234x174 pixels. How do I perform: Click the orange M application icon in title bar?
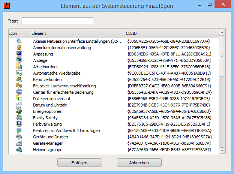(7, 6)
